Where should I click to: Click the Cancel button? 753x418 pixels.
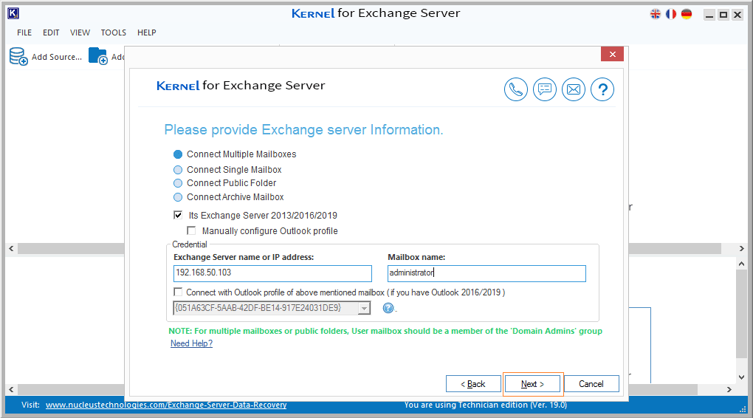point(591,384)
